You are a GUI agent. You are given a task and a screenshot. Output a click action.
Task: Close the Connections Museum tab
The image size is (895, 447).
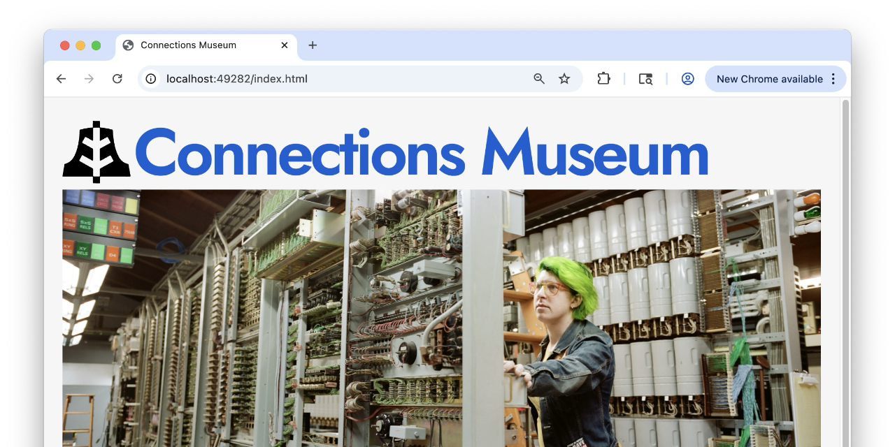point(285,45)
